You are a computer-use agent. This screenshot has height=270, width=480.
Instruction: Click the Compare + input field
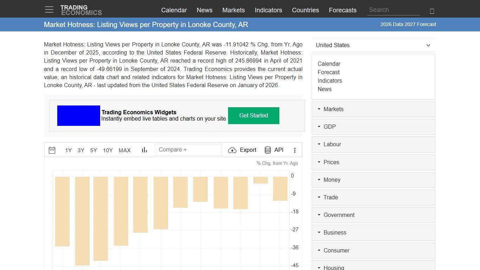(x=188, y=149)
